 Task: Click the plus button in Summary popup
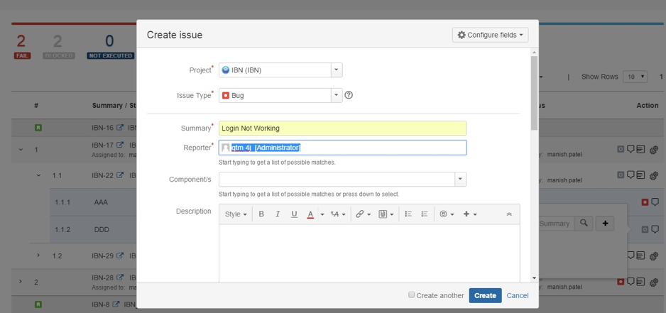pos(605,224)
